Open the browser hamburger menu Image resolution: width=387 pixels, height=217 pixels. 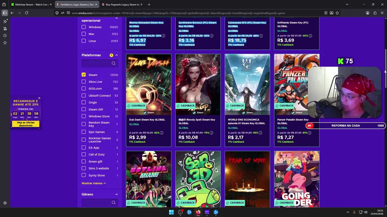(382, 13)
